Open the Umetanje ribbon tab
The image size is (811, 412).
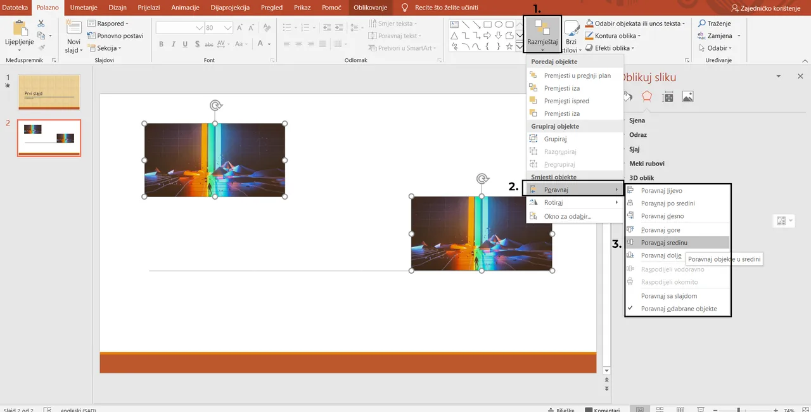(x=84, y=8)
